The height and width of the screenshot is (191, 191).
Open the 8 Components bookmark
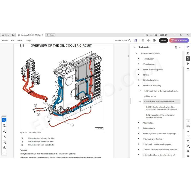[149, 128]
